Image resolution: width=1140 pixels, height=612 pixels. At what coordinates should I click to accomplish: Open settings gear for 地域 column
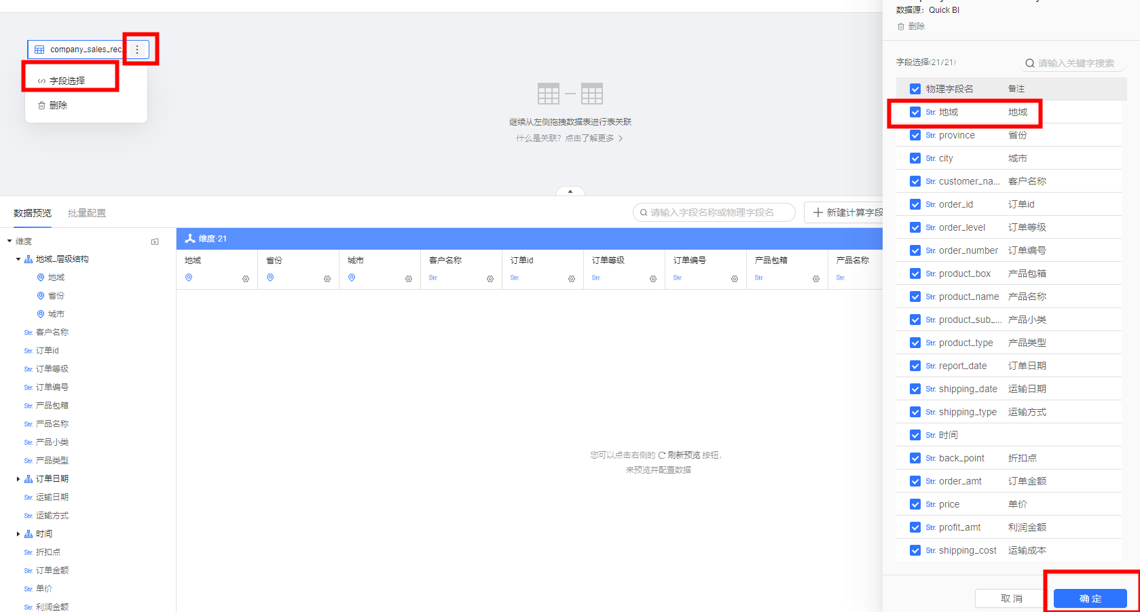point(246,279)
